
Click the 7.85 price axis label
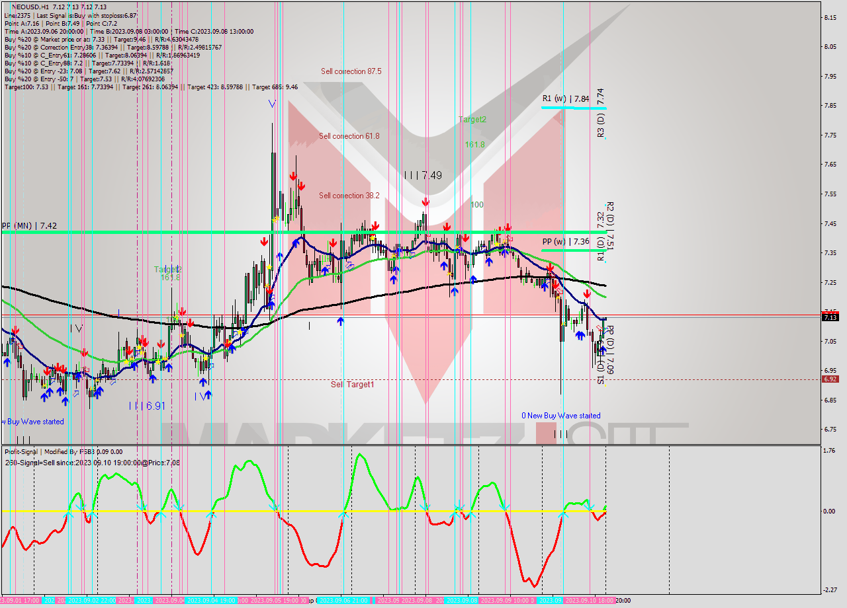point(830,106)
